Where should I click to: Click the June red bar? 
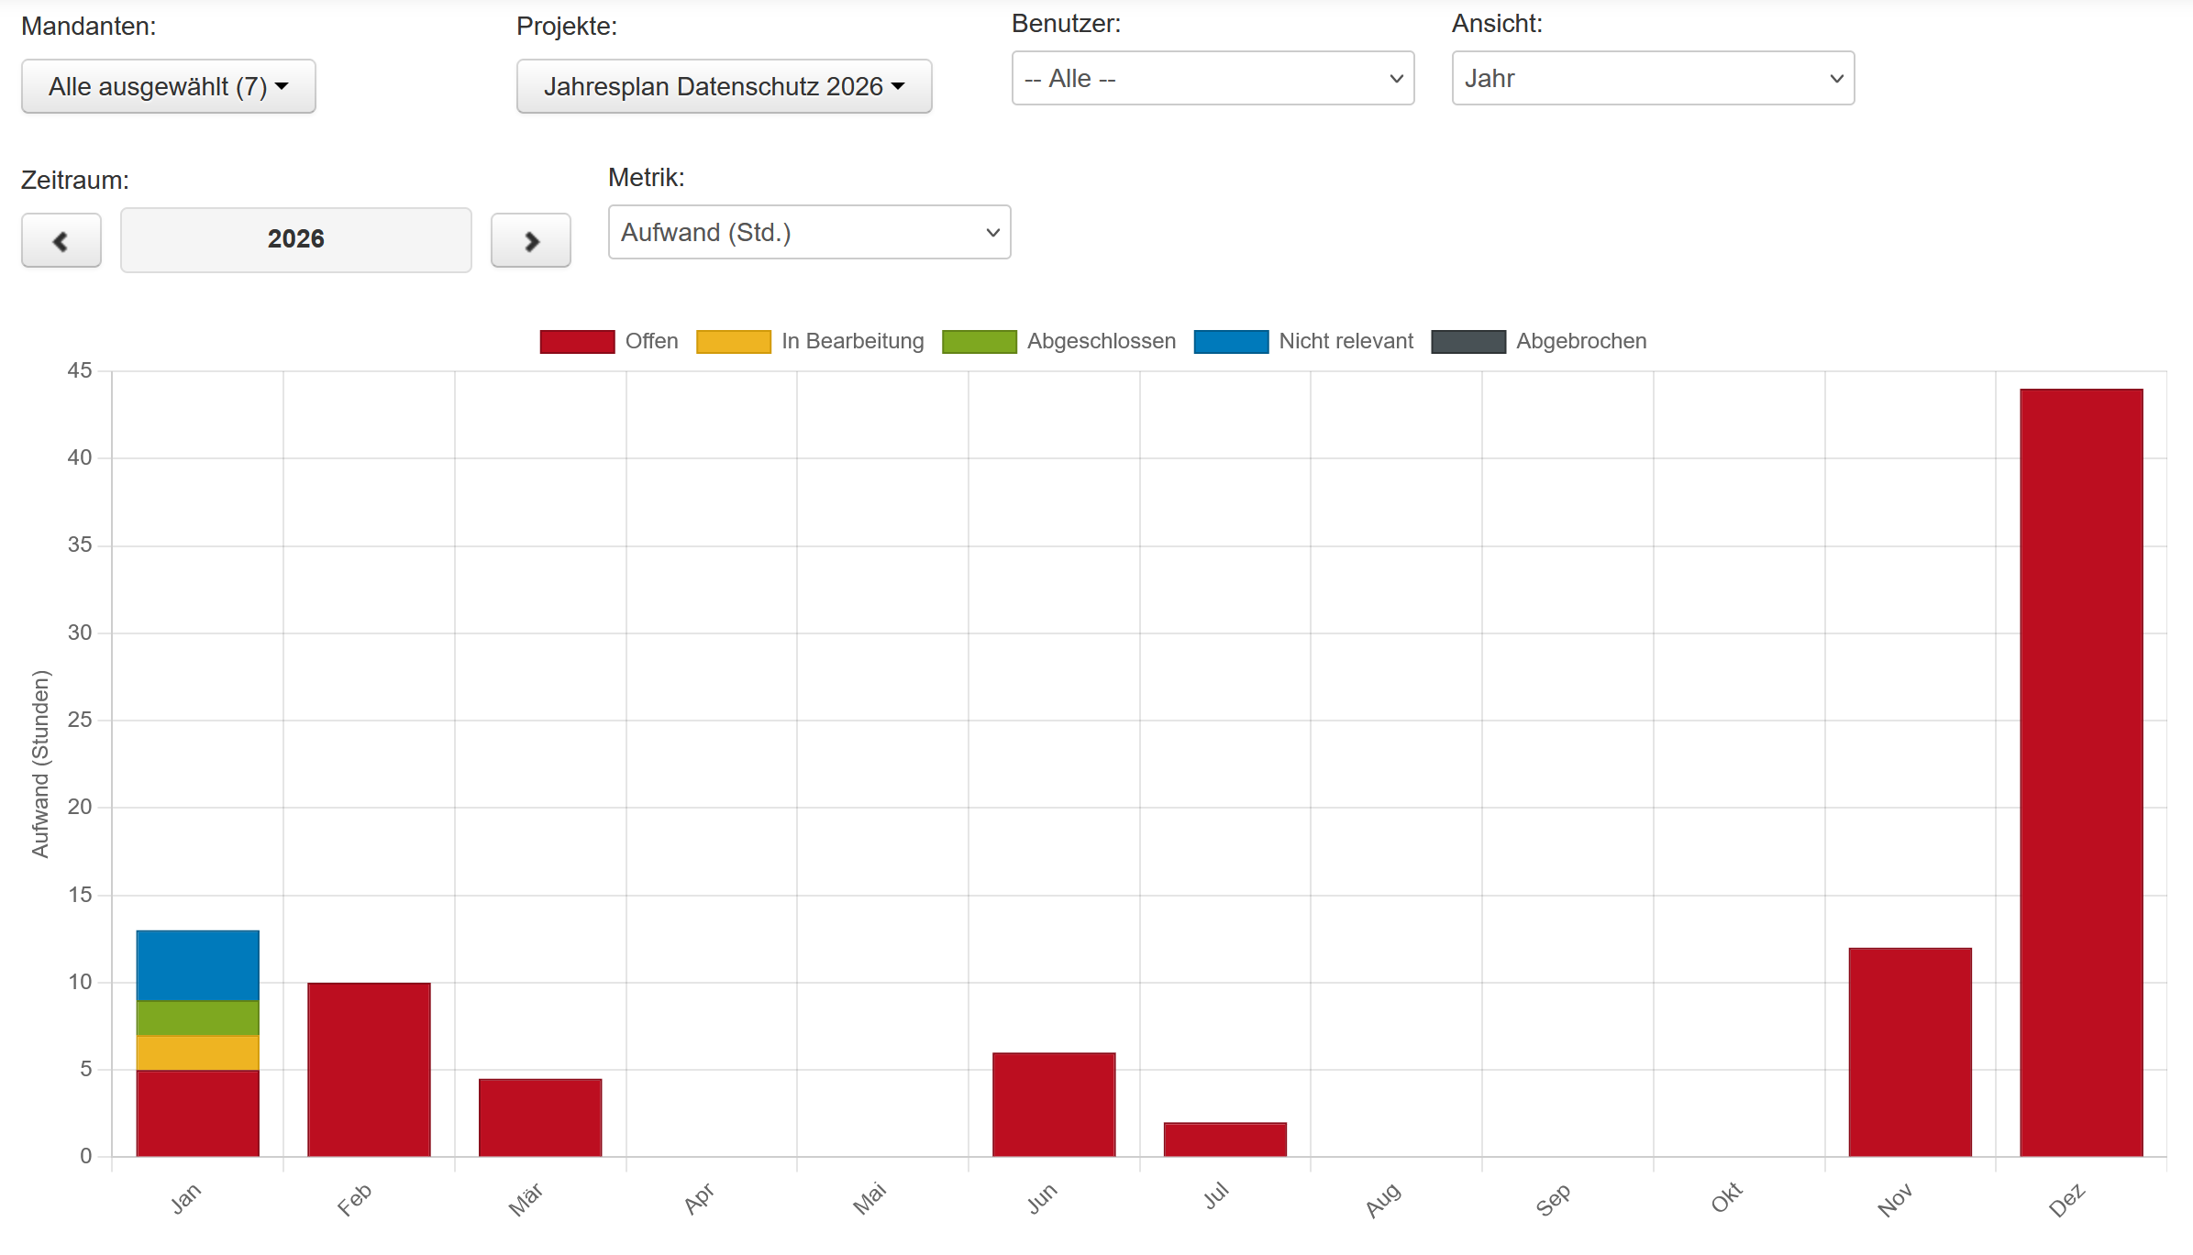point(1053,1103)
